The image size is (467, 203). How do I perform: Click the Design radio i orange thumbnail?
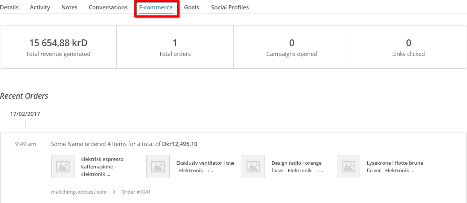point(253,167)
